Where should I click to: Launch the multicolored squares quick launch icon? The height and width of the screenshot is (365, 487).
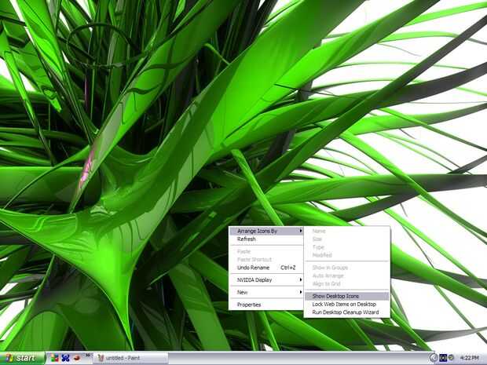(x=55, y=358)
